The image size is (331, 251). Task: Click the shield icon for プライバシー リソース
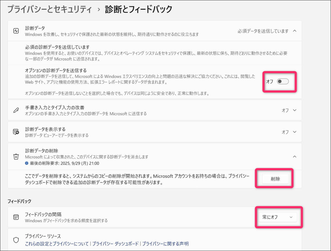(x=16, y=240)
